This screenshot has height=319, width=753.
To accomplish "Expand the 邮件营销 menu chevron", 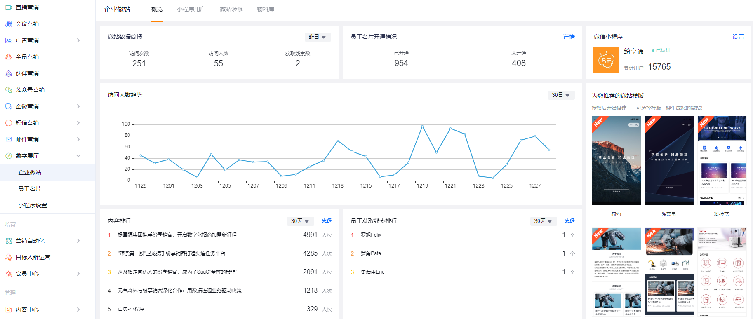I will pyautogui.click(x=78, y=139).
